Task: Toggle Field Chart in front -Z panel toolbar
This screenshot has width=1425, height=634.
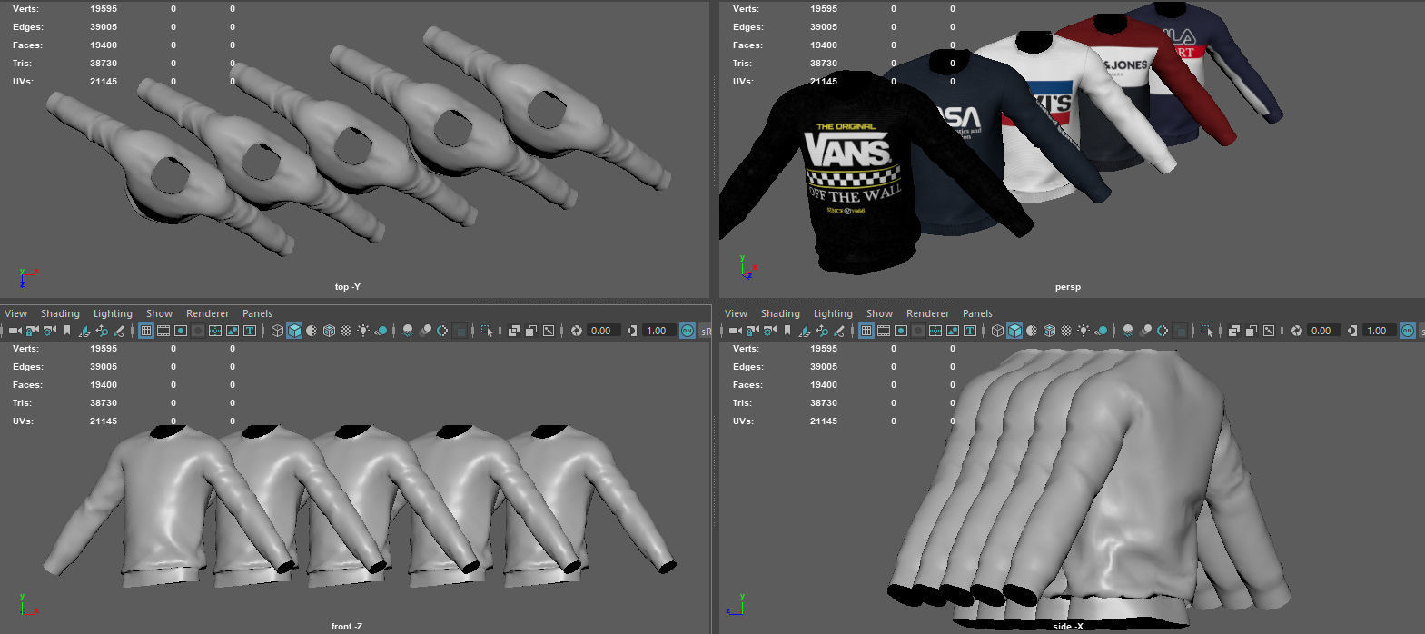Action: click(x=215, y=331)
